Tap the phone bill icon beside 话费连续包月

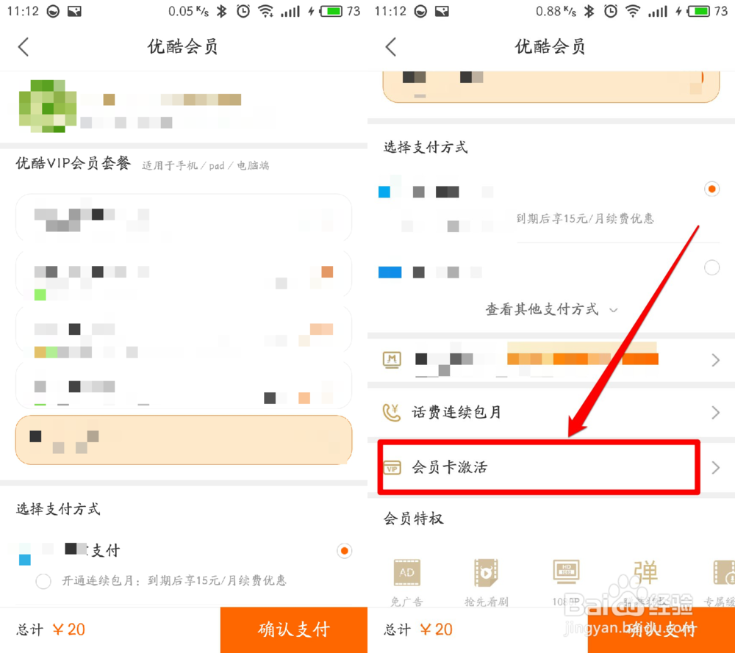point(392,412)
